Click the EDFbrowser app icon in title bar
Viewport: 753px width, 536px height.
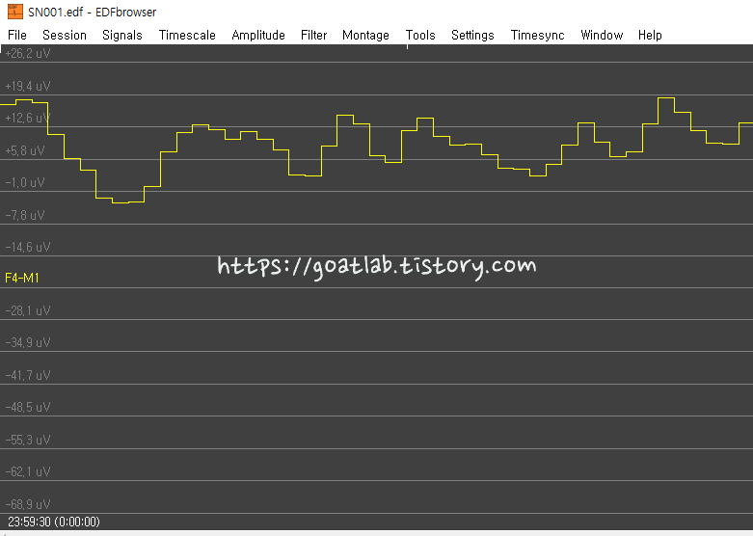point(14,12)
